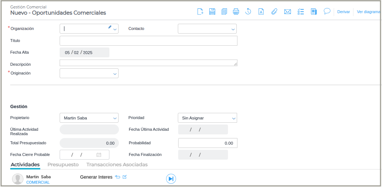This screenshot has height=187, width=382.
Task: Click the envelope email icon
Action: click(288, 12)
